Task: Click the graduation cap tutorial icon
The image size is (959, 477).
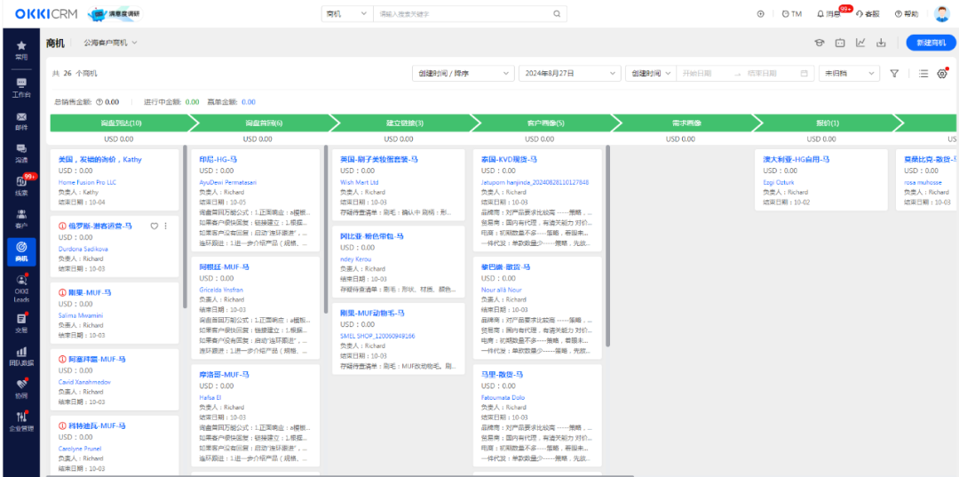Action: (819, 43)
